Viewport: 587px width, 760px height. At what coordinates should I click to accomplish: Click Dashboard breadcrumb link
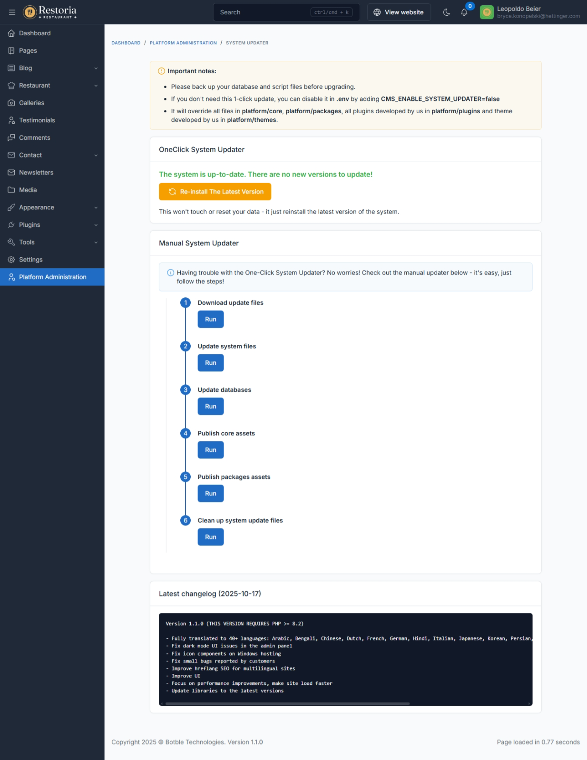click(126, 43)
